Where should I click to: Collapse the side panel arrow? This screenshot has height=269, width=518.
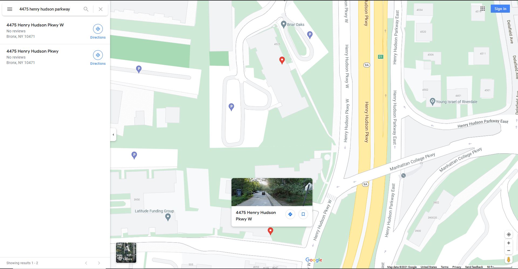(113, 135)
